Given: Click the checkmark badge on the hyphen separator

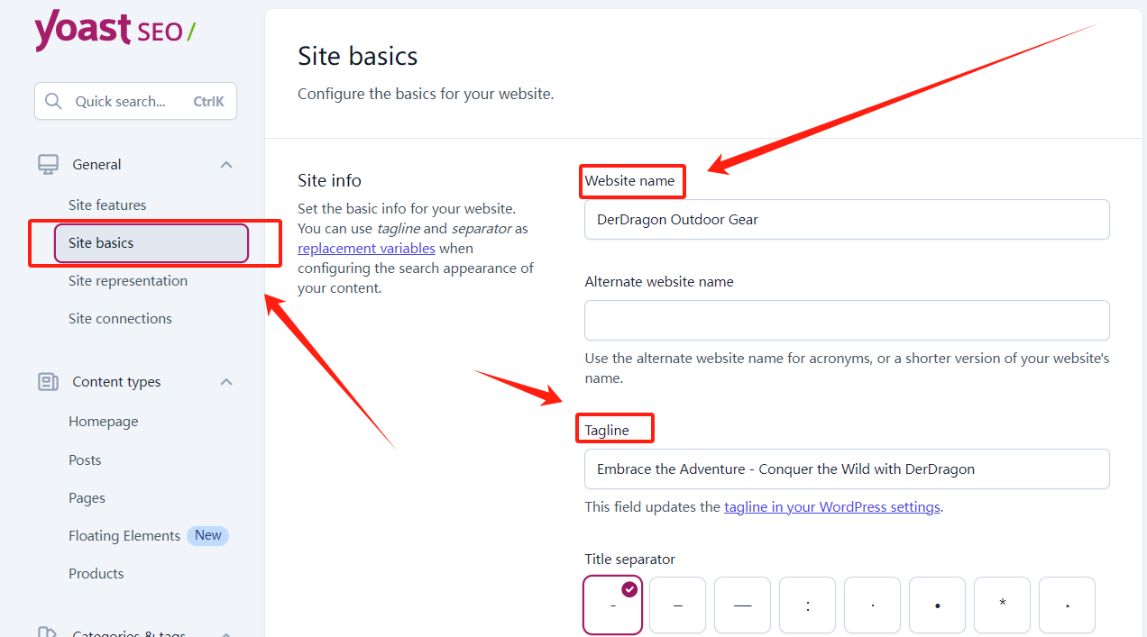Looking at the screenshot, I should pyautogui.click(x=629, y=589).
